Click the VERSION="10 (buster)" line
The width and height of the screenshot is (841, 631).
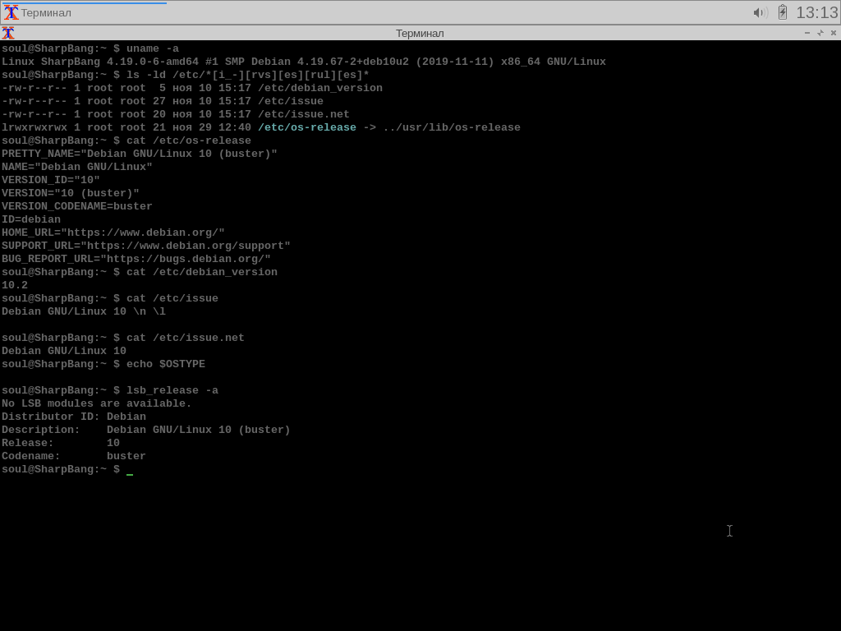click(71, 193)
